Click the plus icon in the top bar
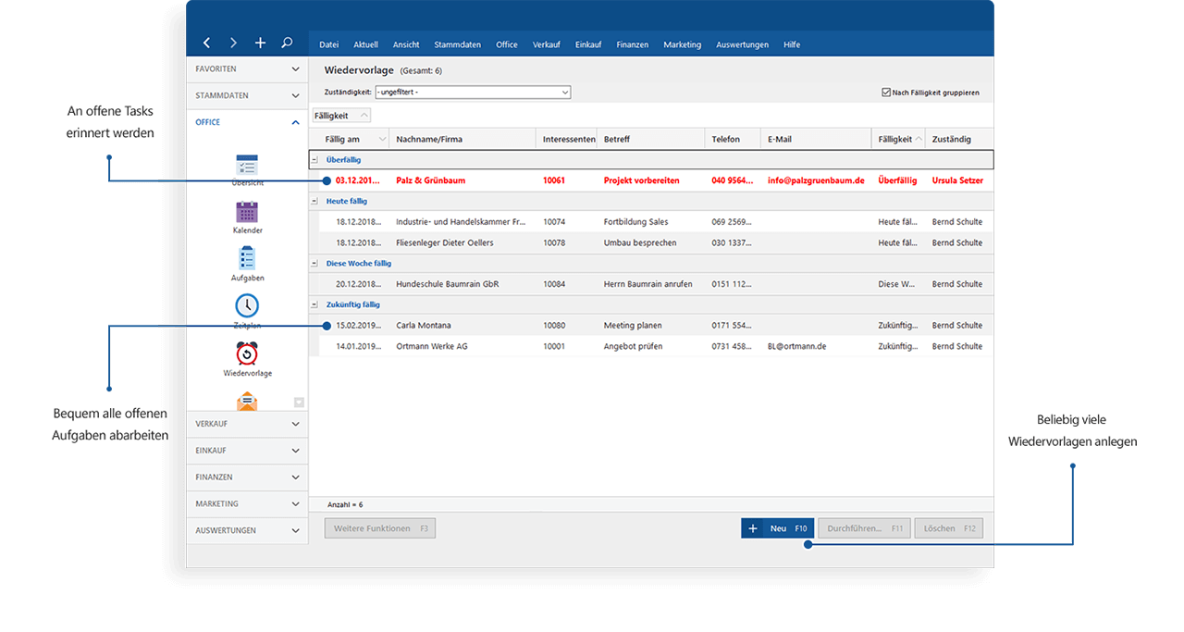Viewport: 1184px width, 632px height. [260, 43]
